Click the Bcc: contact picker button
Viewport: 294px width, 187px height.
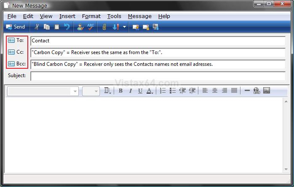pos(16,64)
